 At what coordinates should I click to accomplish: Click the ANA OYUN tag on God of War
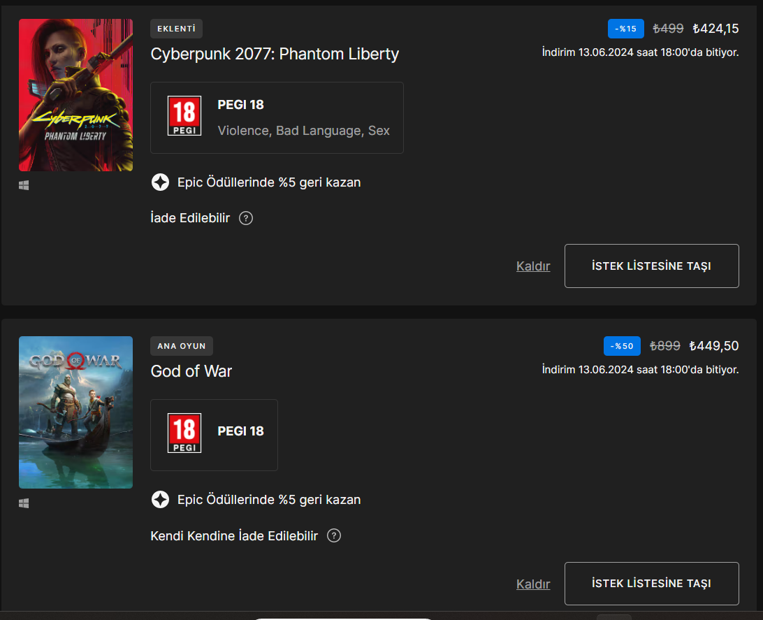182,346
